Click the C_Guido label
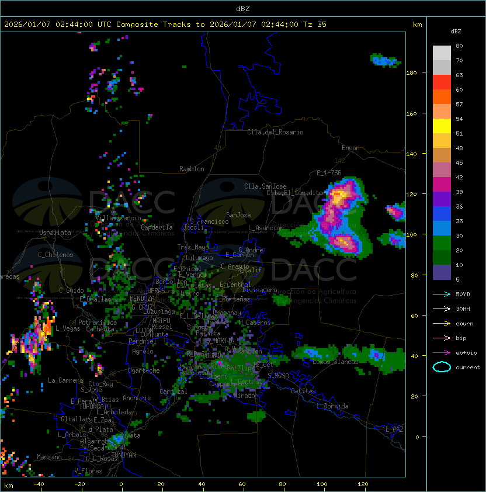Image resolution: width=486 pixels, height=492 pixels. click(71, 290)
